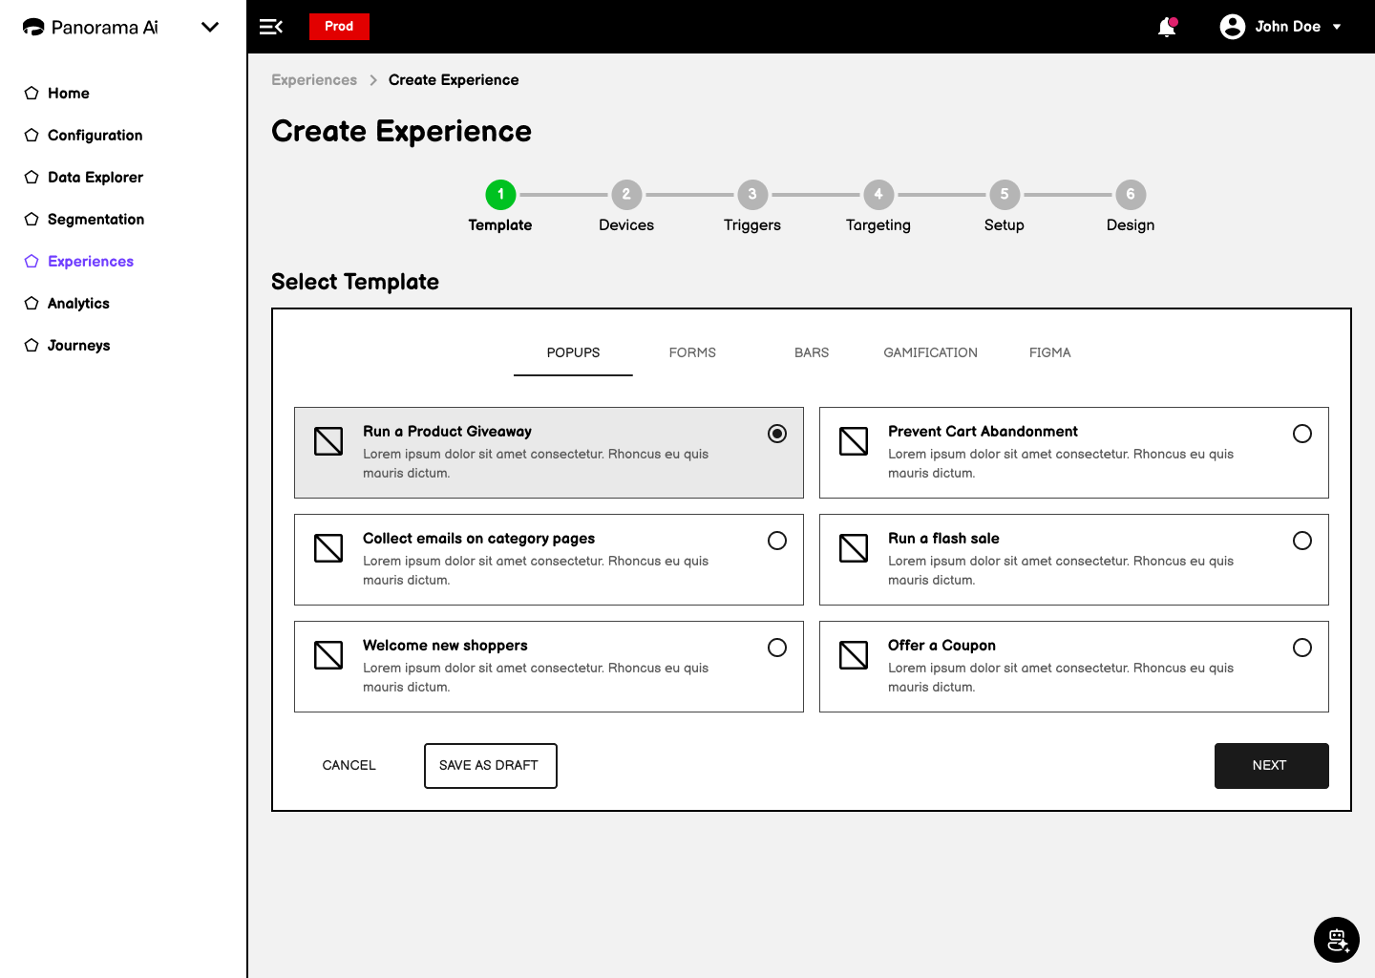Click the Welcome new shoppers thumbnail icon

tap(328, 655)
